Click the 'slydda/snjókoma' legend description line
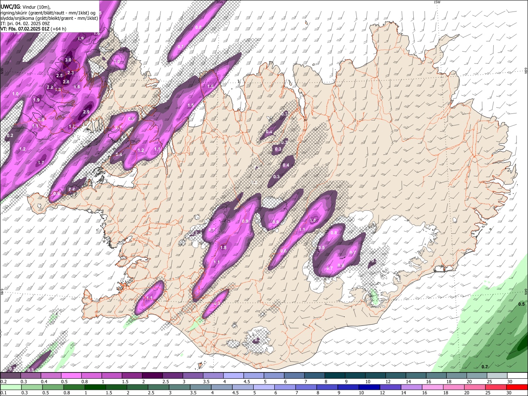The height and width of the screenshot is (396, 528). pyautogui.click(x=49, y=18)
